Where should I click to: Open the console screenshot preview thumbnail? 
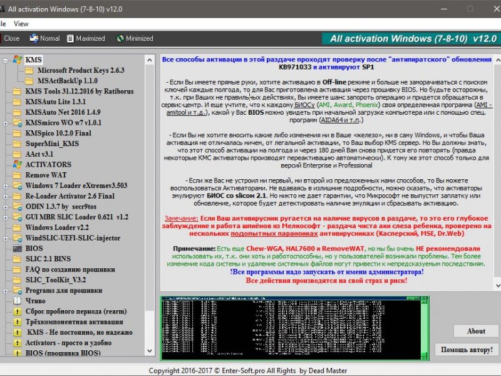pos(294,328)
